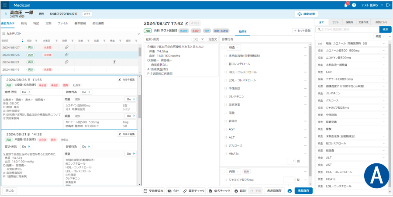Click the pencil icon beside 2024/08/27 17:42
The height and width of the screenshot is (197, 393).
point(186,23)
